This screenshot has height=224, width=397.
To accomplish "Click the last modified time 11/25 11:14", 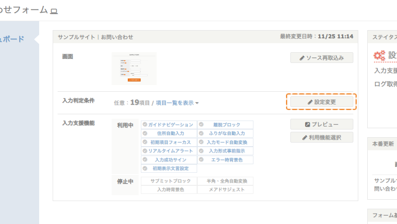I will pyautogui.click(x=335, y=36).
